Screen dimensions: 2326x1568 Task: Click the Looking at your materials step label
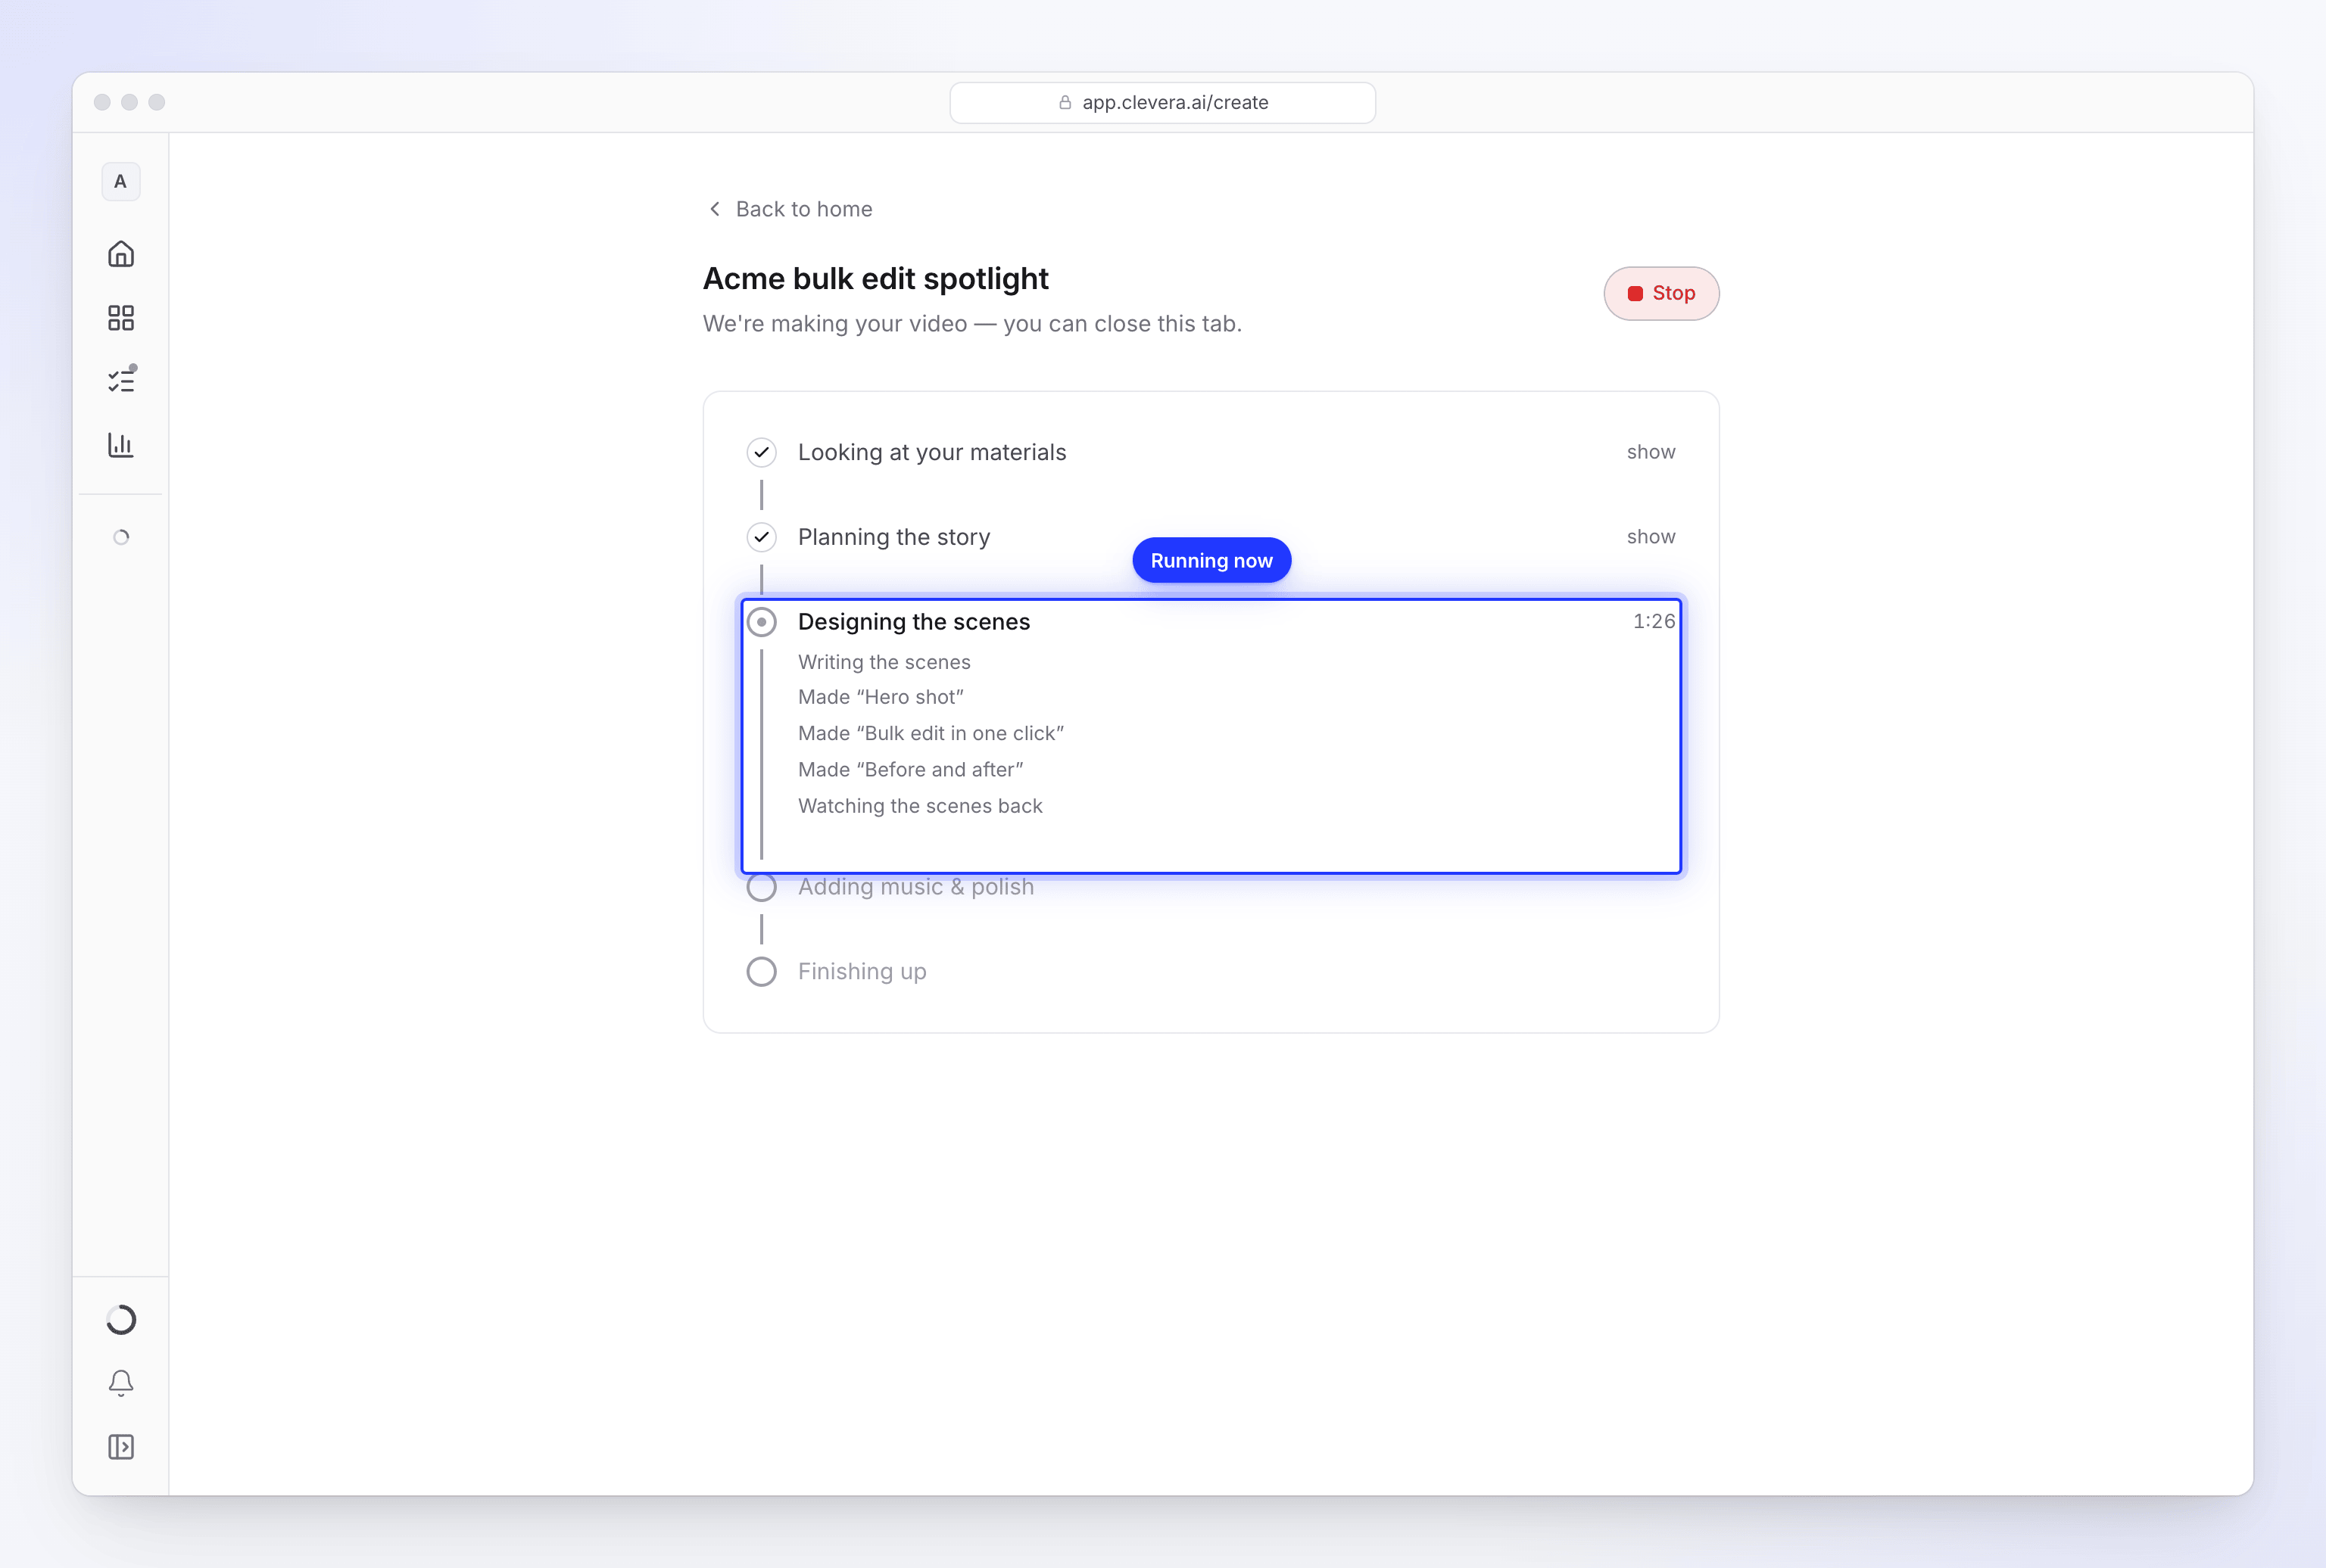click(931, 452)
